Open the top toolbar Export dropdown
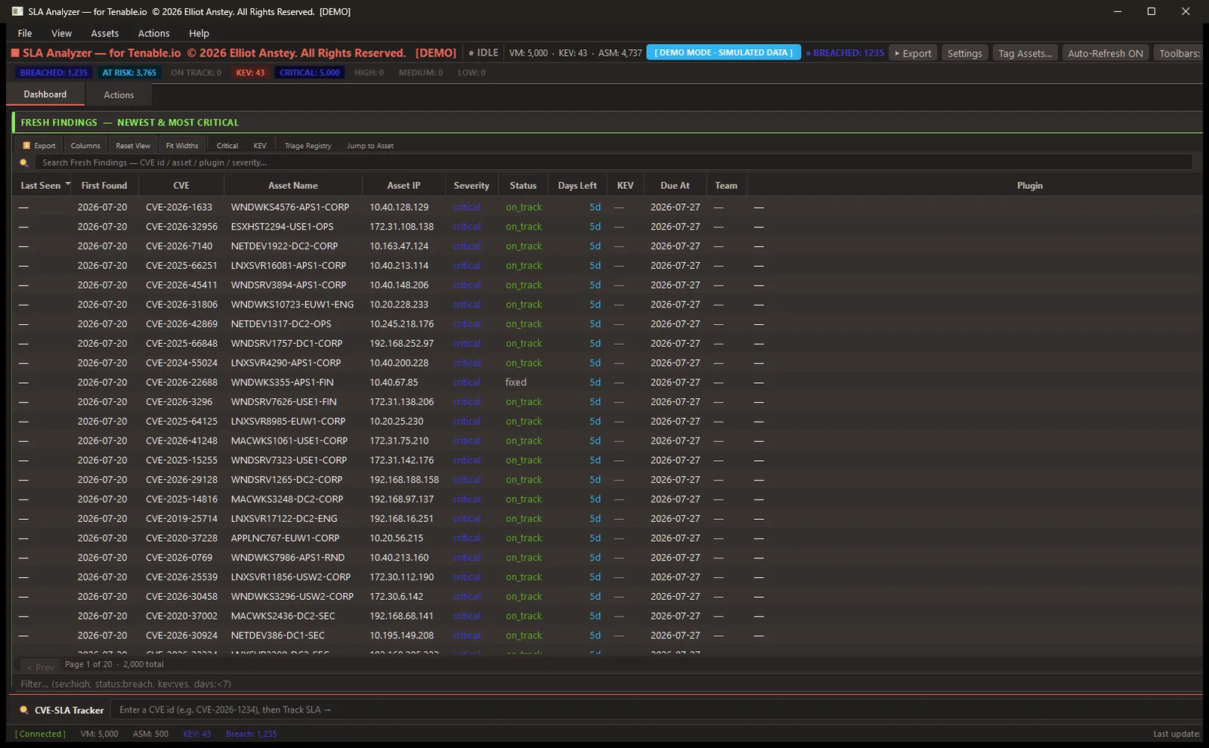The width and height of the screenshot is (1209, 748). 913,53
